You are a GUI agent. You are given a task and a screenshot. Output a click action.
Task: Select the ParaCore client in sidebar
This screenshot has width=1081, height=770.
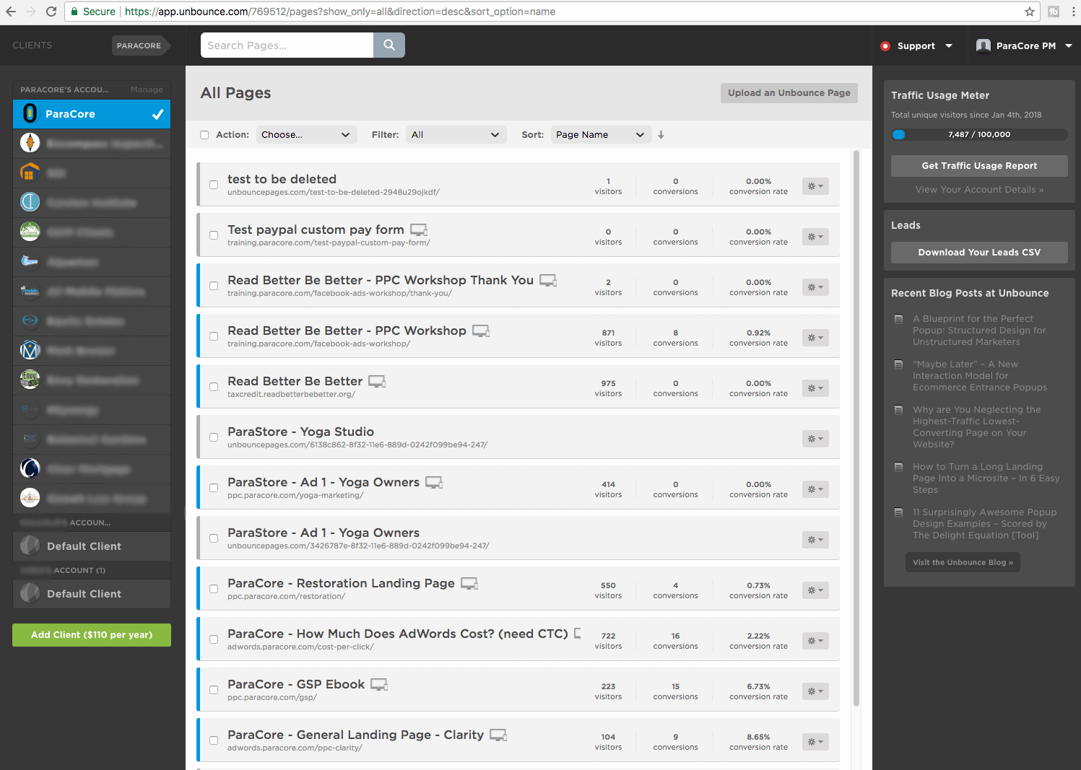coord(92,114)
